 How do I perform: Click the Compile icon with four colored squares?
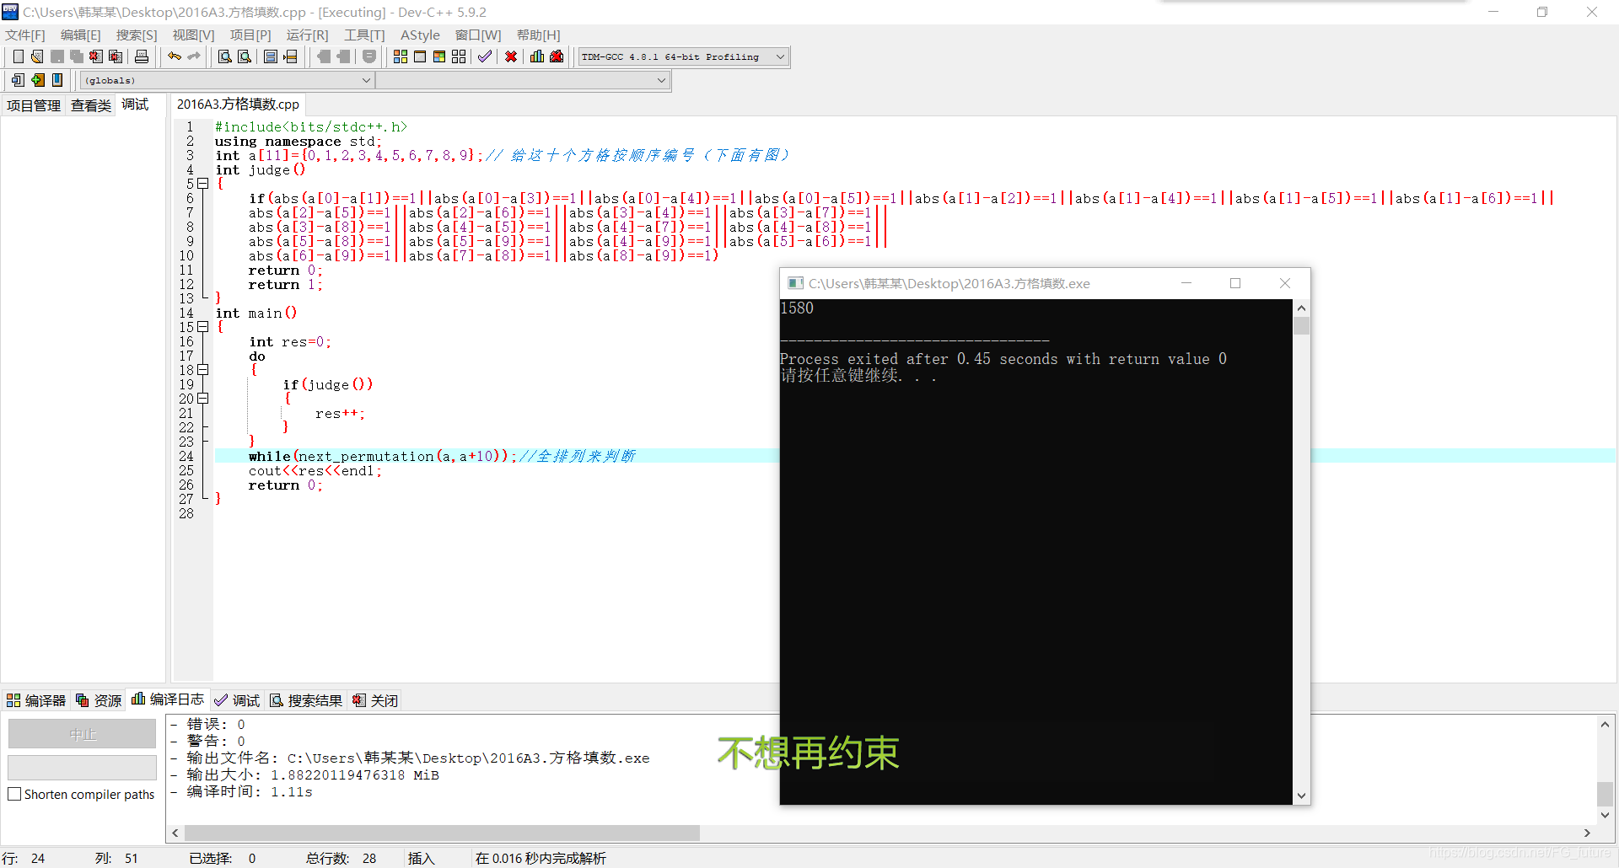tap(401, 56)
